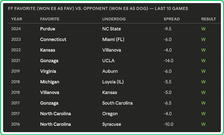Click the 2024 year cell
This screenshot has width=224, height=135.
pos(16,29)
